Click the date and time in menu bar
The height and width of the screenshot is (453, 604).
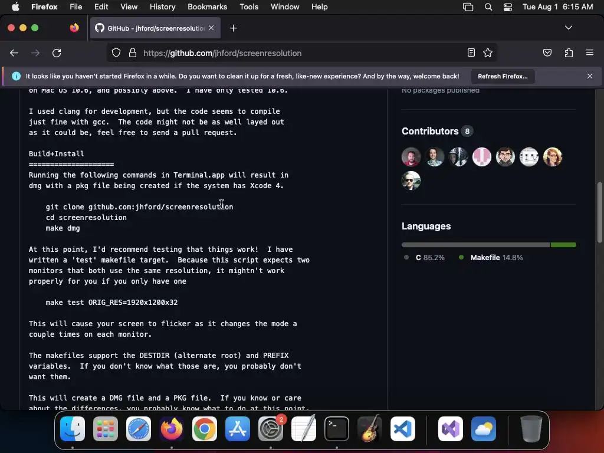coord(557,7)
